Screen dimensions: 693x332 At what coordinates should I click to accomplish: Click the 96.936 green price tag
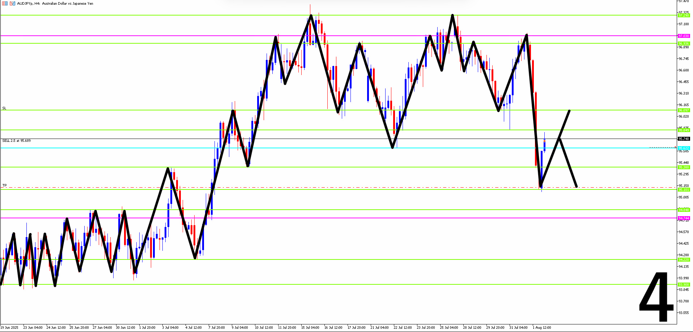point(684,43)
